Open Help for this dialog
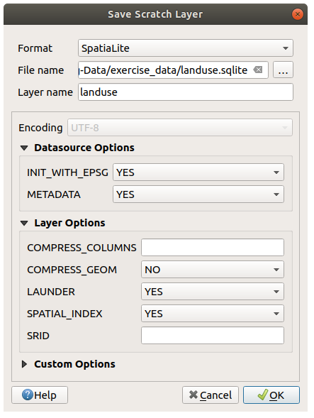This screenshot has height=418, width=314. pos(40,395)
